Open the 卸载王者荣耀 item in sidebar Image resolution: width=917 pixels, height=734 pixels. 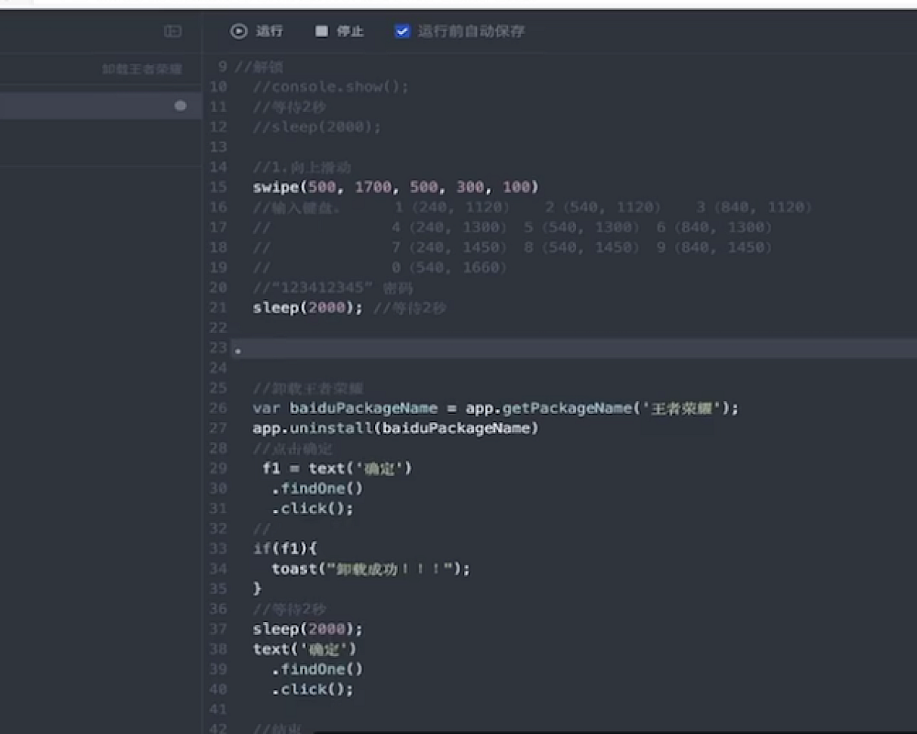click(142, 69)
